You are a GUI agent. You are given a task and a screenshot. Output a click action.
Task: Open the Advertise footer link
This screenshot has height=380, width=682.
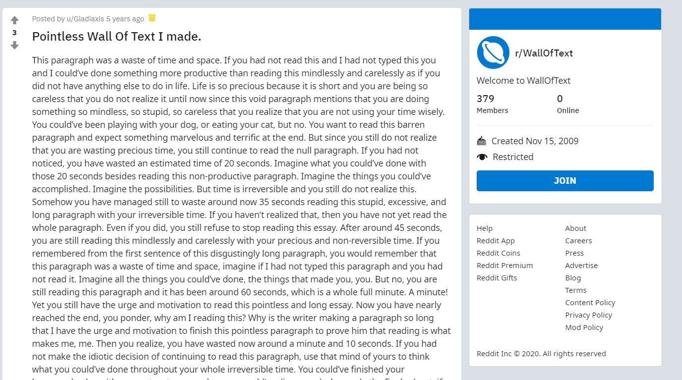(x=581, y=266)
